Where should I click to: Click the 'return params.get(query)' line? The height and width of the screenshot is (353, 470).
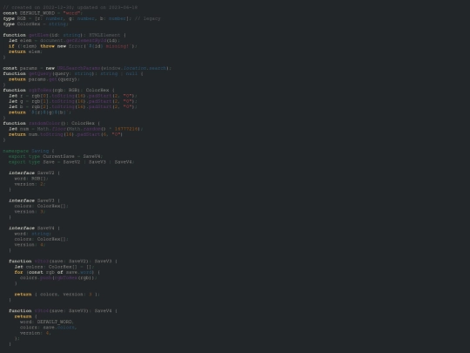[44, 79]
